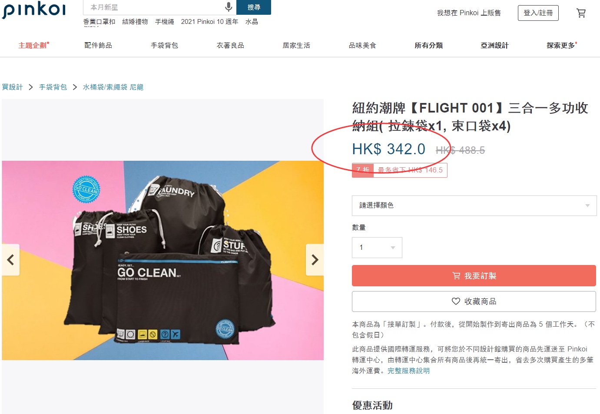The height and width of the screenshot is (414, 600).
Task: Open the 探索更多 menu
Action: point(562,45)
